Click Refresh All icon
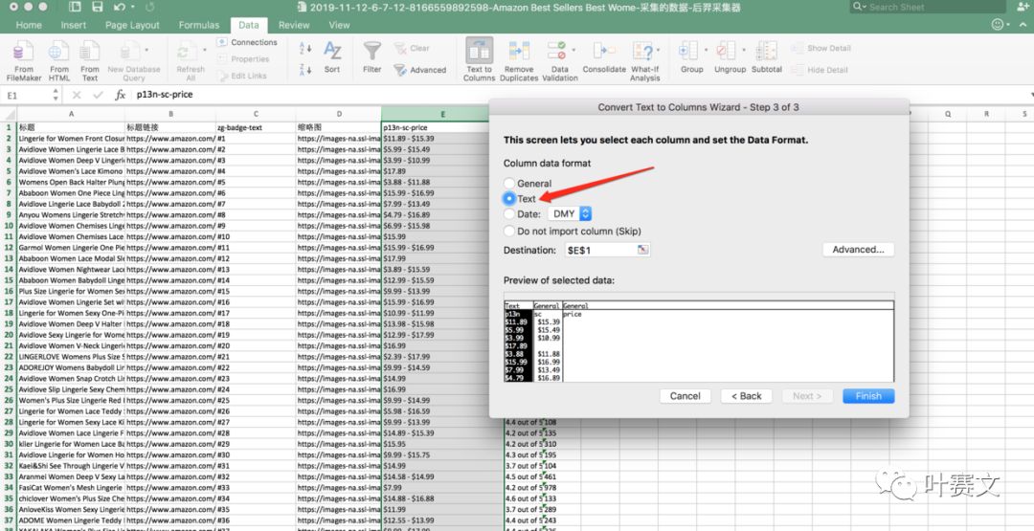 click(191, 60)
